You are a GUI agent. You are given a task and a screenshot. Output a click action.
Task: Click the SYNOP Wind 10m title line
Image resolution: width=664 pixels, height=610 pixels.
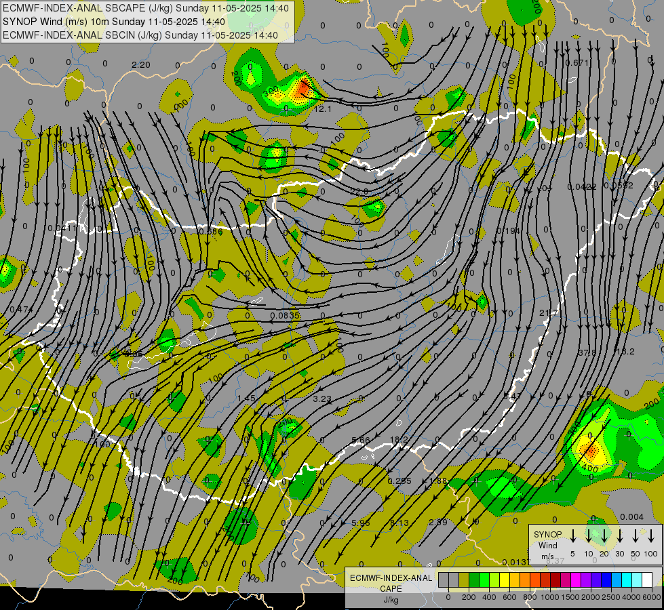click(x=114, y=22)
